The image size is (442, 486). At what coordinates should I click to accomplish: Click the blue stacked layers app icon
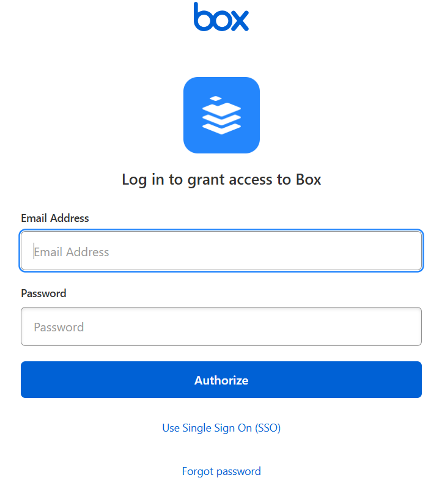pos(221,115)
